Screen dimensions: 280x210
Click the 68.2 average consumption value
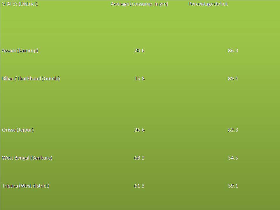pos(139,158)
